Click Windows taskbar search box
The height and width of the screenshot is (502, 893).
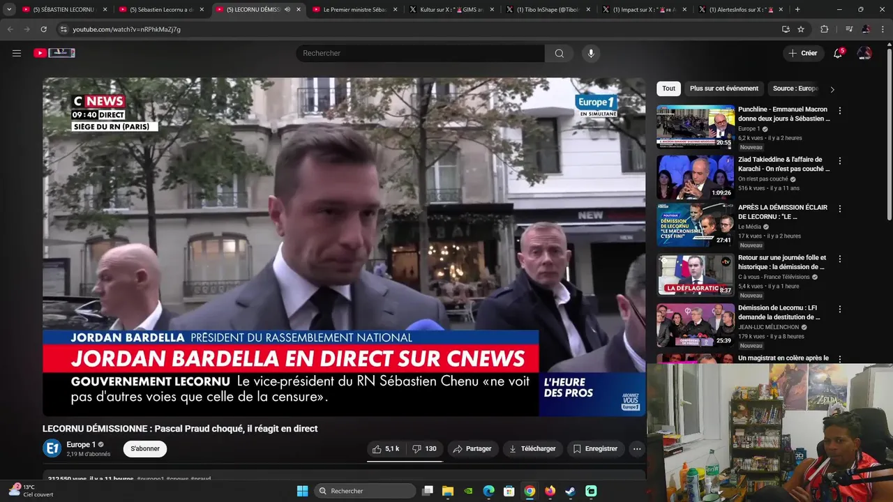363,491
